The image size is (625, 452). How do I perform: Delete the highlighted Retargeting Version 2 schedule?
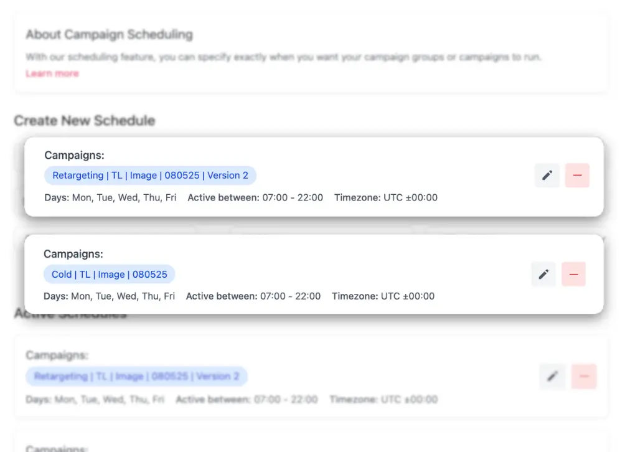click(x=577, y=176)
